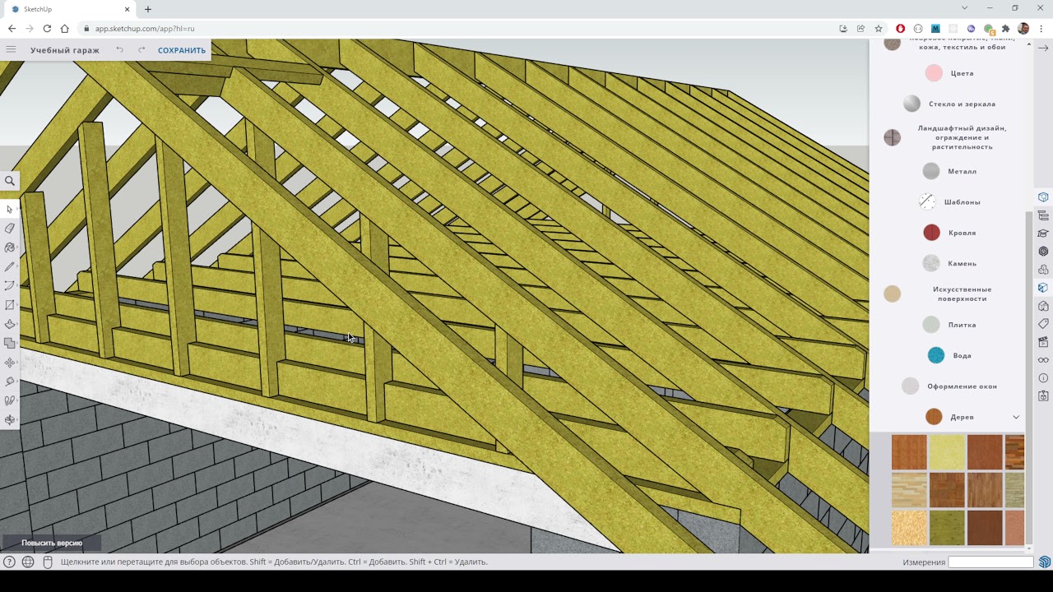Collapse the right panel arrow
This screenshot has width=1053, height=592.
pyautogui.click(x=1043, y=49)
